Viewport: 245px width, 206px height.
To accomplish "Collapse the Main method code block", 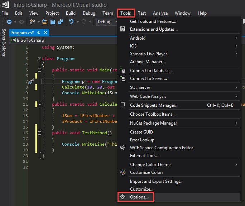I will coord(39,70).
